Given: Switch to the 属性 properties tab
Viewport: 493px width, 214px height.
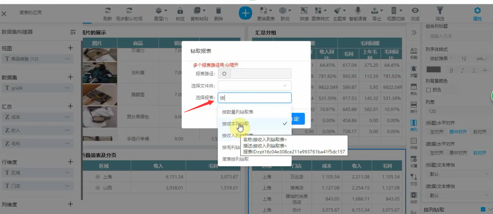Looking at the screenshot, I should [x=477, y=13].
